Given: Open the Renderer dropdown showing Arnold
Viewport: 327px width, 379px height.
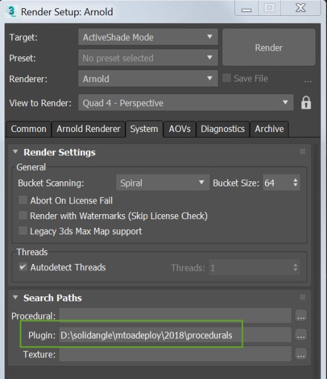Looking at the screenshot, I should [148, 78].
